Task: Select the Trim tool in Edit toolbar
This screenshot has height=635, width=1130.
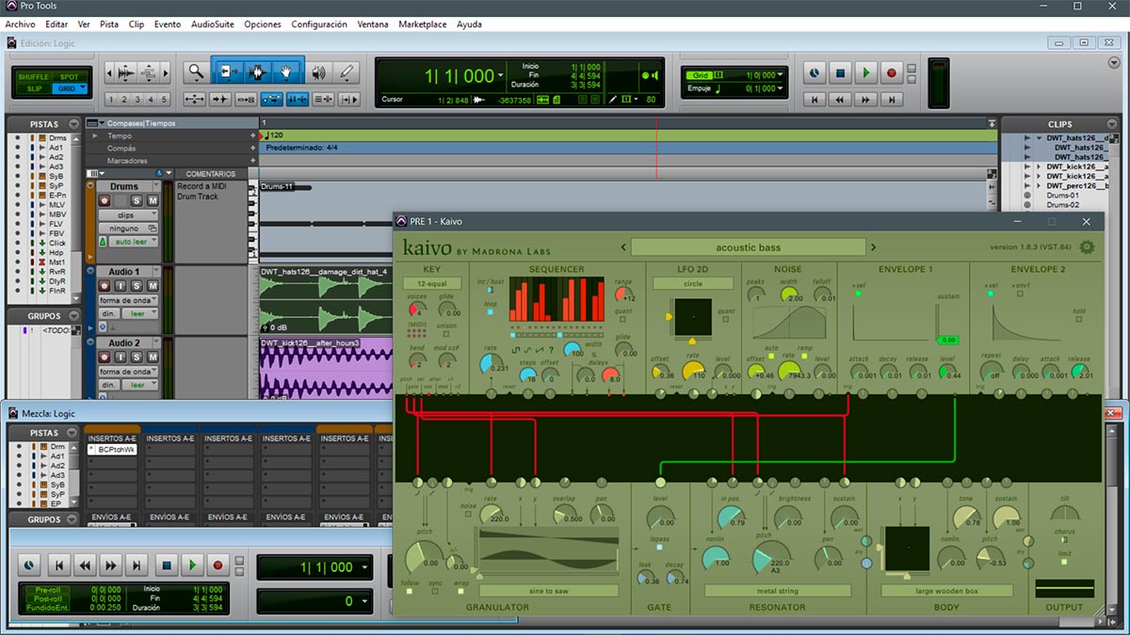Action: click(x=227, y=71)
